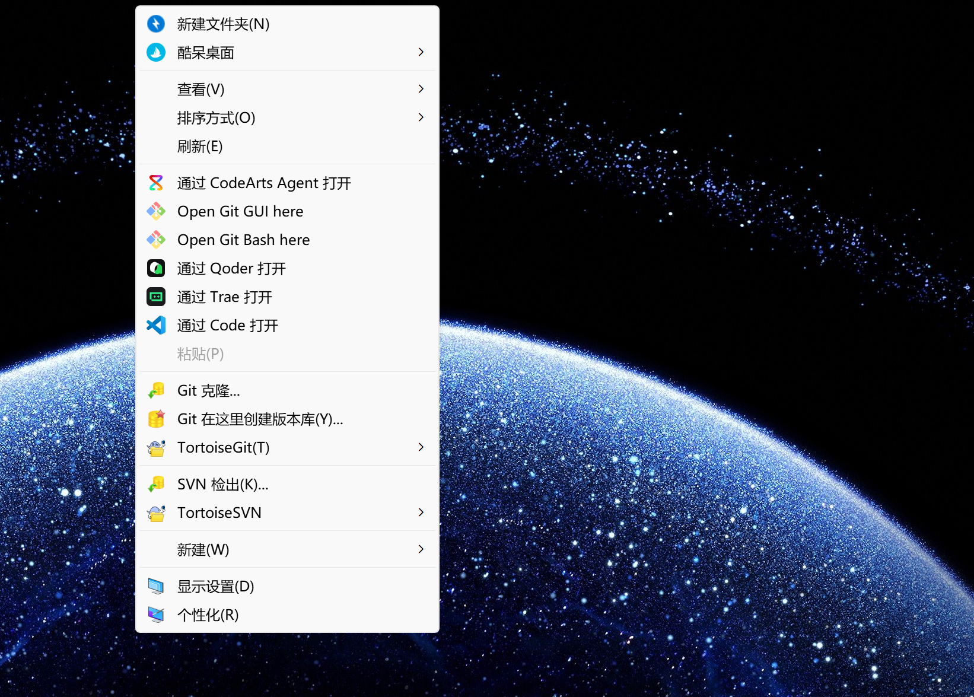Click the 个性化 icon
The image size is (974, 697).
pos(156,615)
